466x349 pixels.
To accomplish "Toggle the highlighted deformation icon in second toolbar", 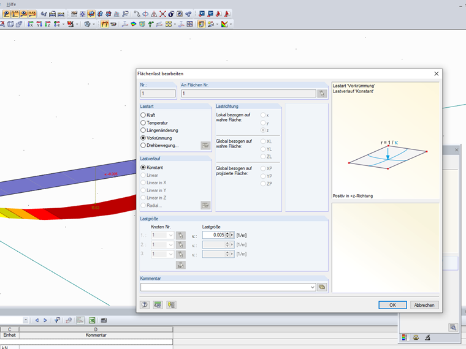I will point(105,24).
